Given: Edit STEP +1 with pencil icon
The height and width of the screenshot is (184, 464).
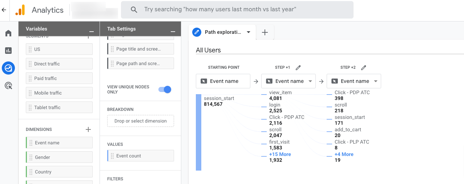Looking at the screenshot, I should 298,67.
